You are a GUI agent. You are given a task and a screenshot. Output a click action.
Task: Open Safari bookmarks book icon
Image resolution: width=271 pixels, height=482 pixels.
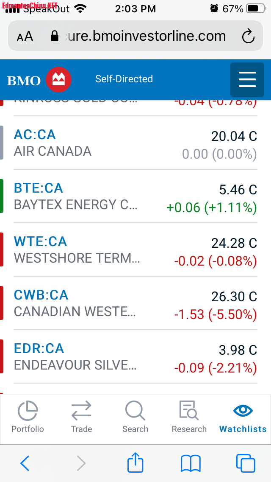[x=190, y=463]
